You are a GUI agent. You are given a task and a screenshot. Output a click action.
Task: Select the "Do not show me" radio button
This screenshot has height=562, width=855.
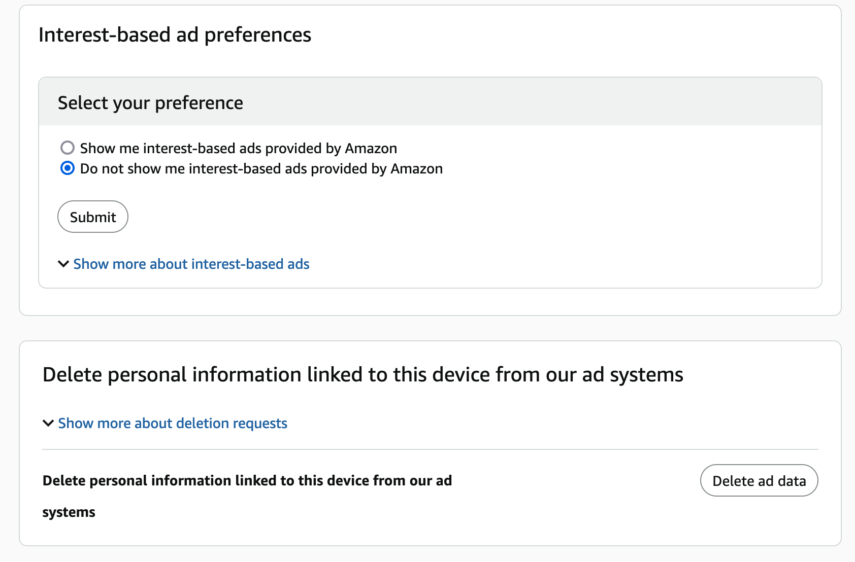coord(68,168)
